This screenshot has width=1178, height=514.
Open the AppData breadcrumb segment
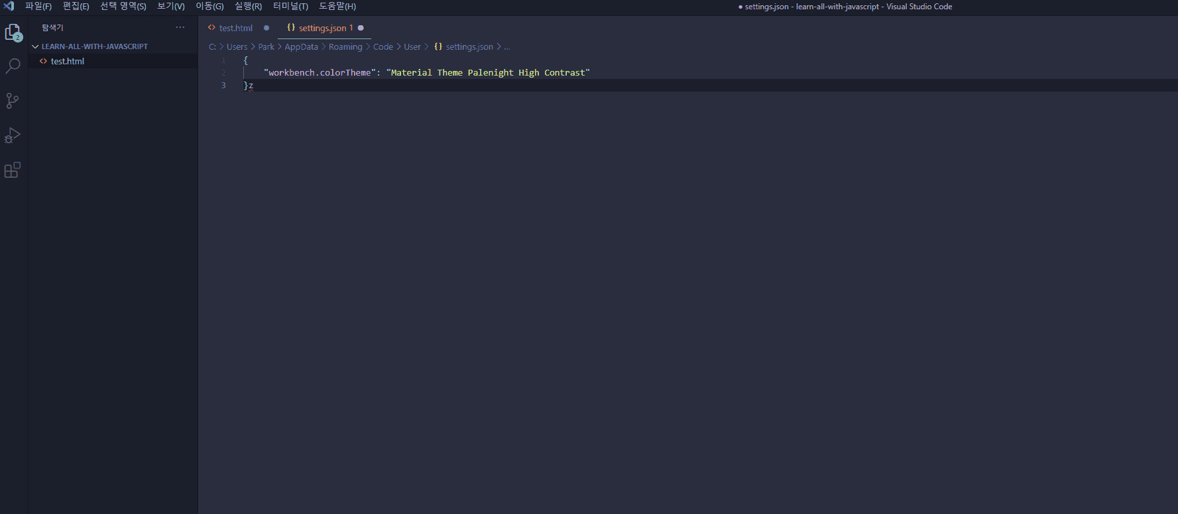pos(301,47)
